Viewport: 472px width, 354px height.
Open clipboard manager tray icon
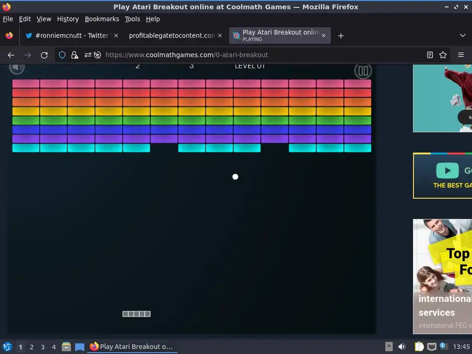419,347
